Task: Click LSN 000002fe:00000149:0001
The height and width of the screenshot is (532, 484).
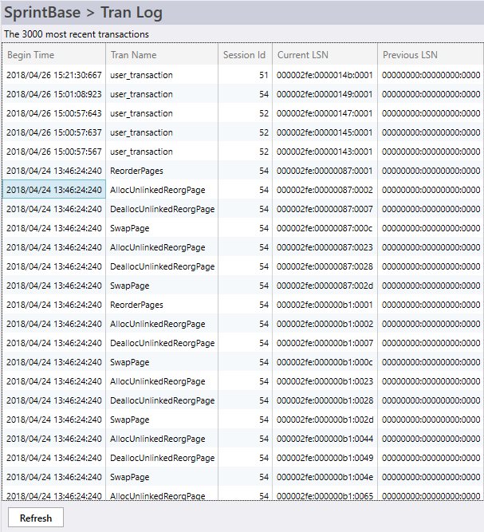Action: coord(325,94)
